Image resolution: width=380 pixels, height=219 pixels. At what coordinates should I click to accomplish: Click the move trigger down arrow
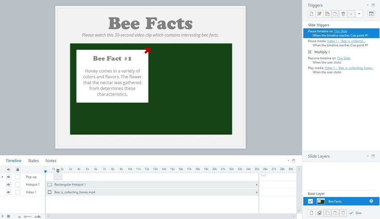click(x=359, y=14)
